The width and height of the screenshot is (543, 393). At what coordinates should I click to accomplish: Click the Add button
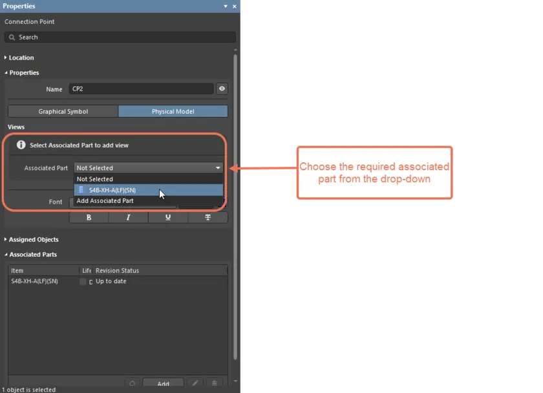tap(163, 383)
